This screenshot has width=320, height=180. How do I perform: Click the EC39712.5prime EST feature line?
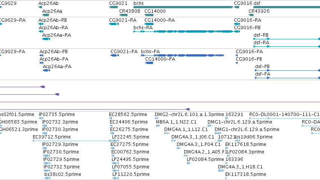pyautogui.click(x=72, y=141)
